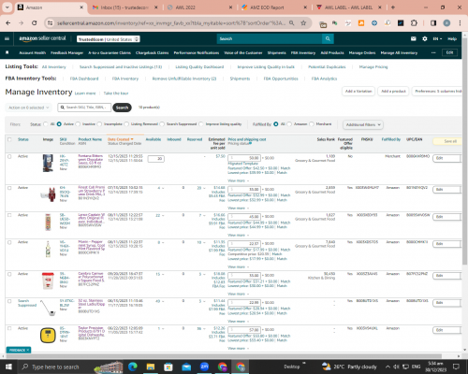The height and width of the screenshot is (374, 468).
Task: Click the SKU, Title, ISBN search field
Action: 84,108
